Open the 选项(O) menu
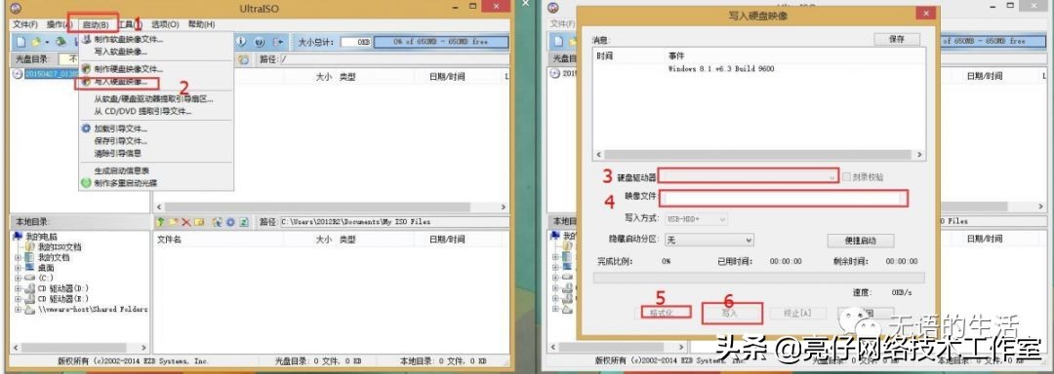 (x=165, y=24)
